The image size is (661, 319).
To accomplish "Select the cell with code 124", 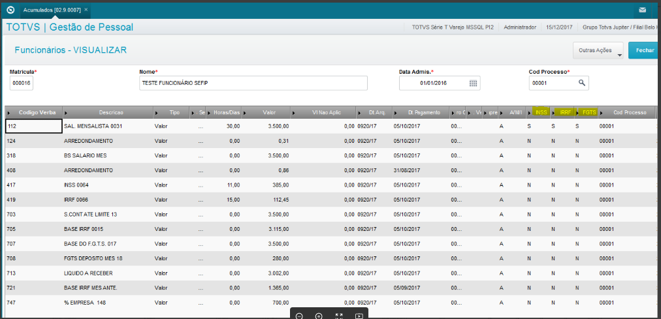I will click(34, 140).
